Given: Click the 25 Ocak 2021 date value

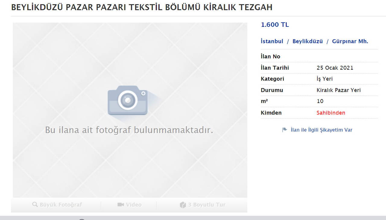Looking at the screenshot, I should click(335, 68).
